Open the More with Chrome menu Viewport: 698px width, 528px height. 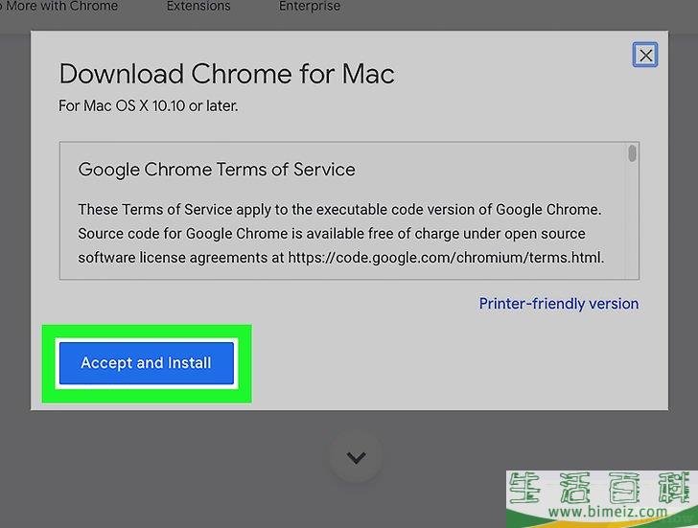(x=59, y=6)
